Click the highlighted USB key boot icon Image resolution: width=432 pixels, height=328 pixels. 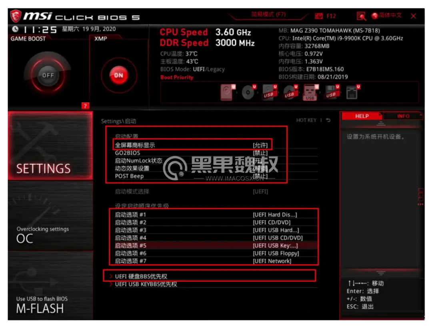(311, 93)
